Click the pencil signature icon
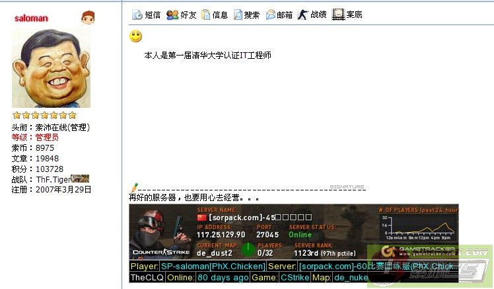This screenshot has width=494, height=289. (134, 188)
